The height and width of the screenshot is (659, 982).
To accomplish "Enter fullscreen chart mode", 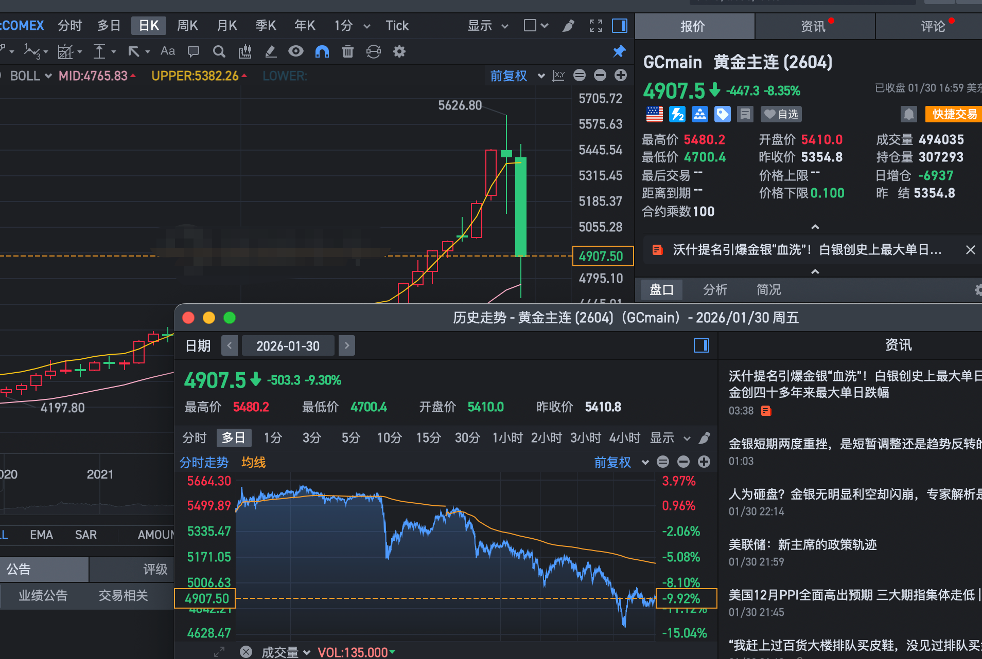I will [x=596, y=26].
